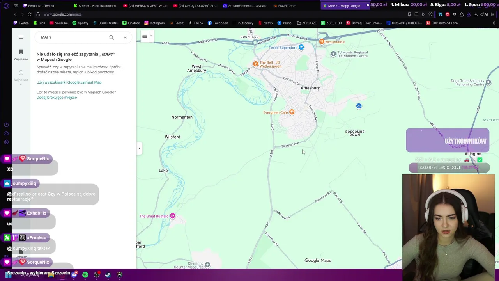The image size is (499, 281).
Task: Select the TJ Morris Regional Distribution Centre marker
Action: tap(333, 54)
